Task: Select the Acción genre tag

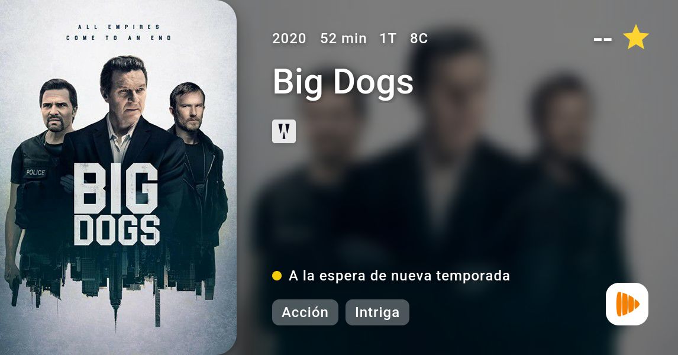Action: pyautogui.click(x=305, y=312)
